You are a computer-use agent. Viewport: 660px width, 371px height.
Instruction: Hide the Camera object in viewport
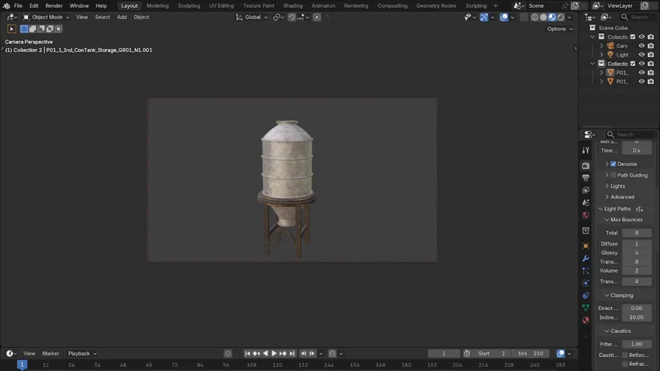point(642,46)
